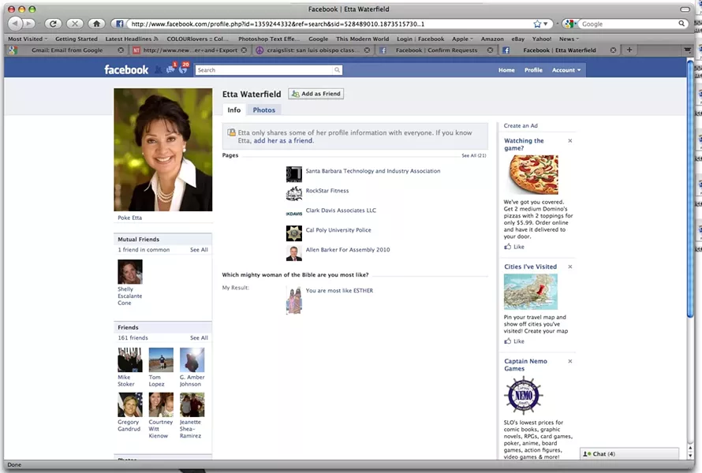Open a new browser tab plus button
Image resolution: width=702 pixels, height=473 pixels.
coord(629,50)
